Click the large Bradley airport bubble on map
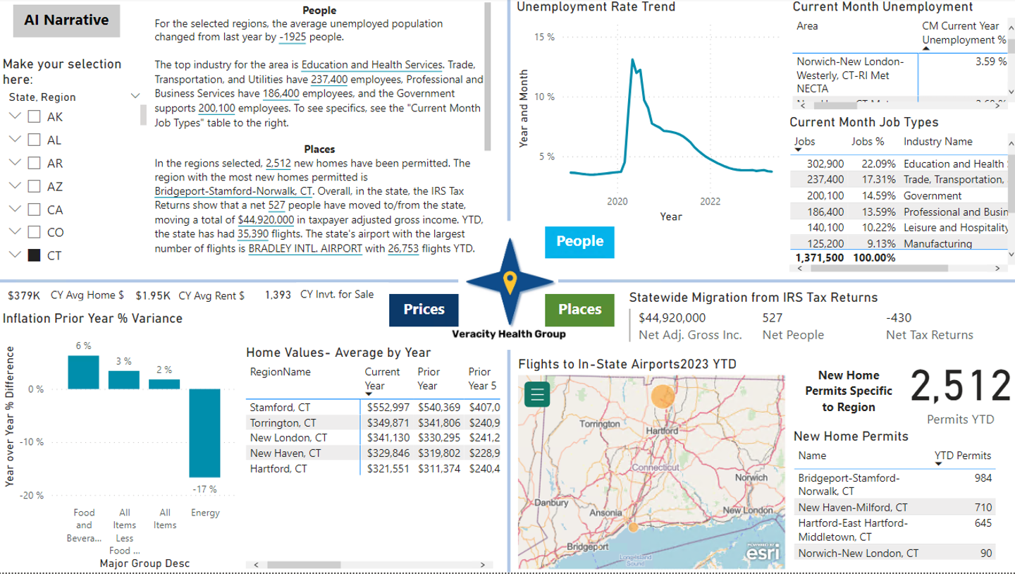The width and height of the screenshot is (1015, 574). (663, 397)
